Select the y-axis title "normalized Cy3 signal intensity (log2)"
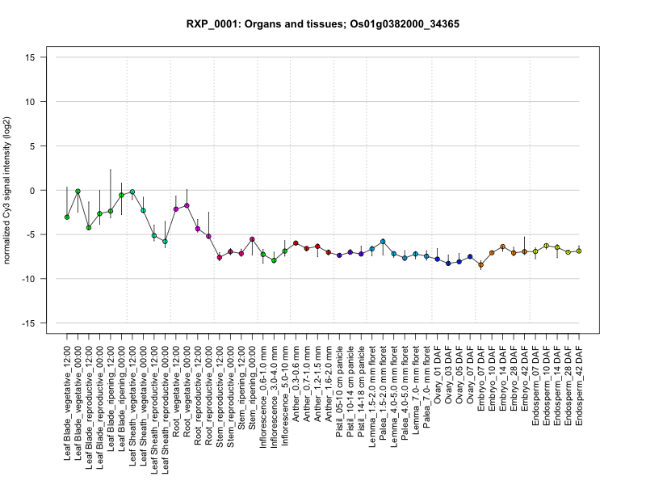Viewport: 646px width, 485px height. pos(7,191)
